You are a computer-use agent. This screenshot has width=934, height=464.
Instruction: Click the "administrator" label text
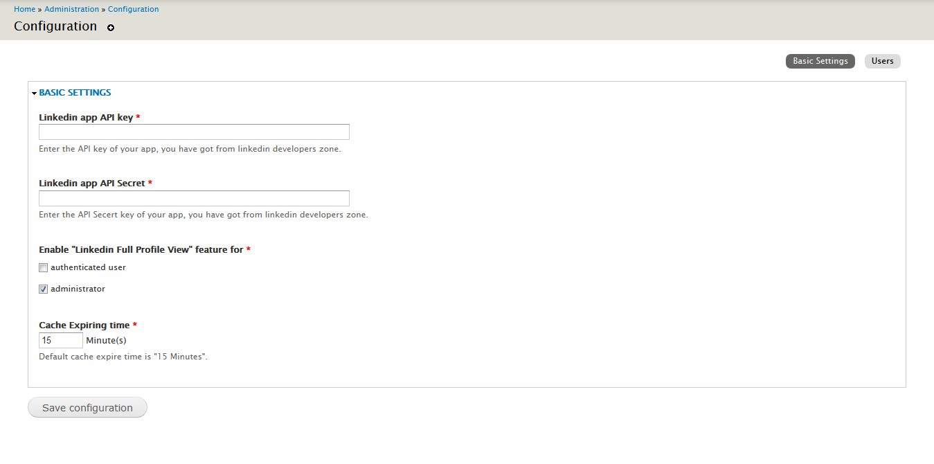78,289
